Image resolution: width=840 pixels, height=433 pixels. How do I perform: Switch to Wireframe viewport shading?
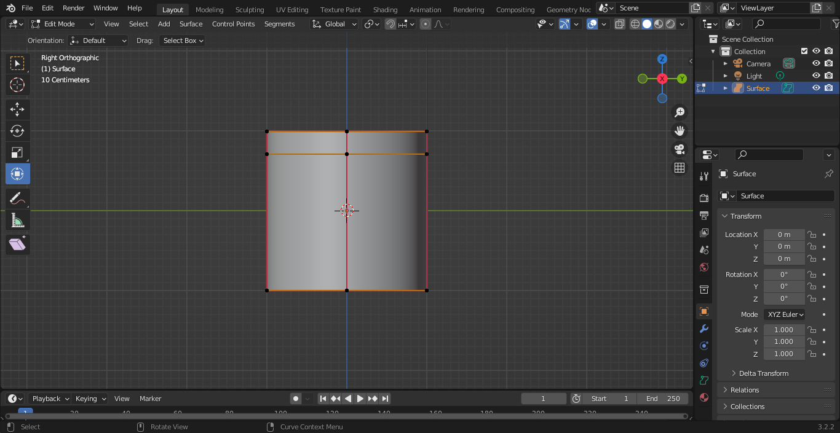pyautogui.click(x=635, y=24)
